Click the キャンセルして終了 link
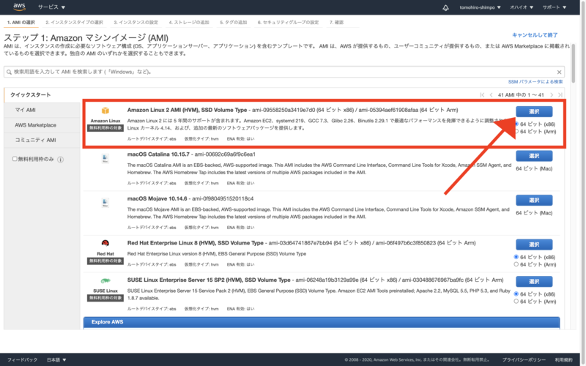 [535, 35]
